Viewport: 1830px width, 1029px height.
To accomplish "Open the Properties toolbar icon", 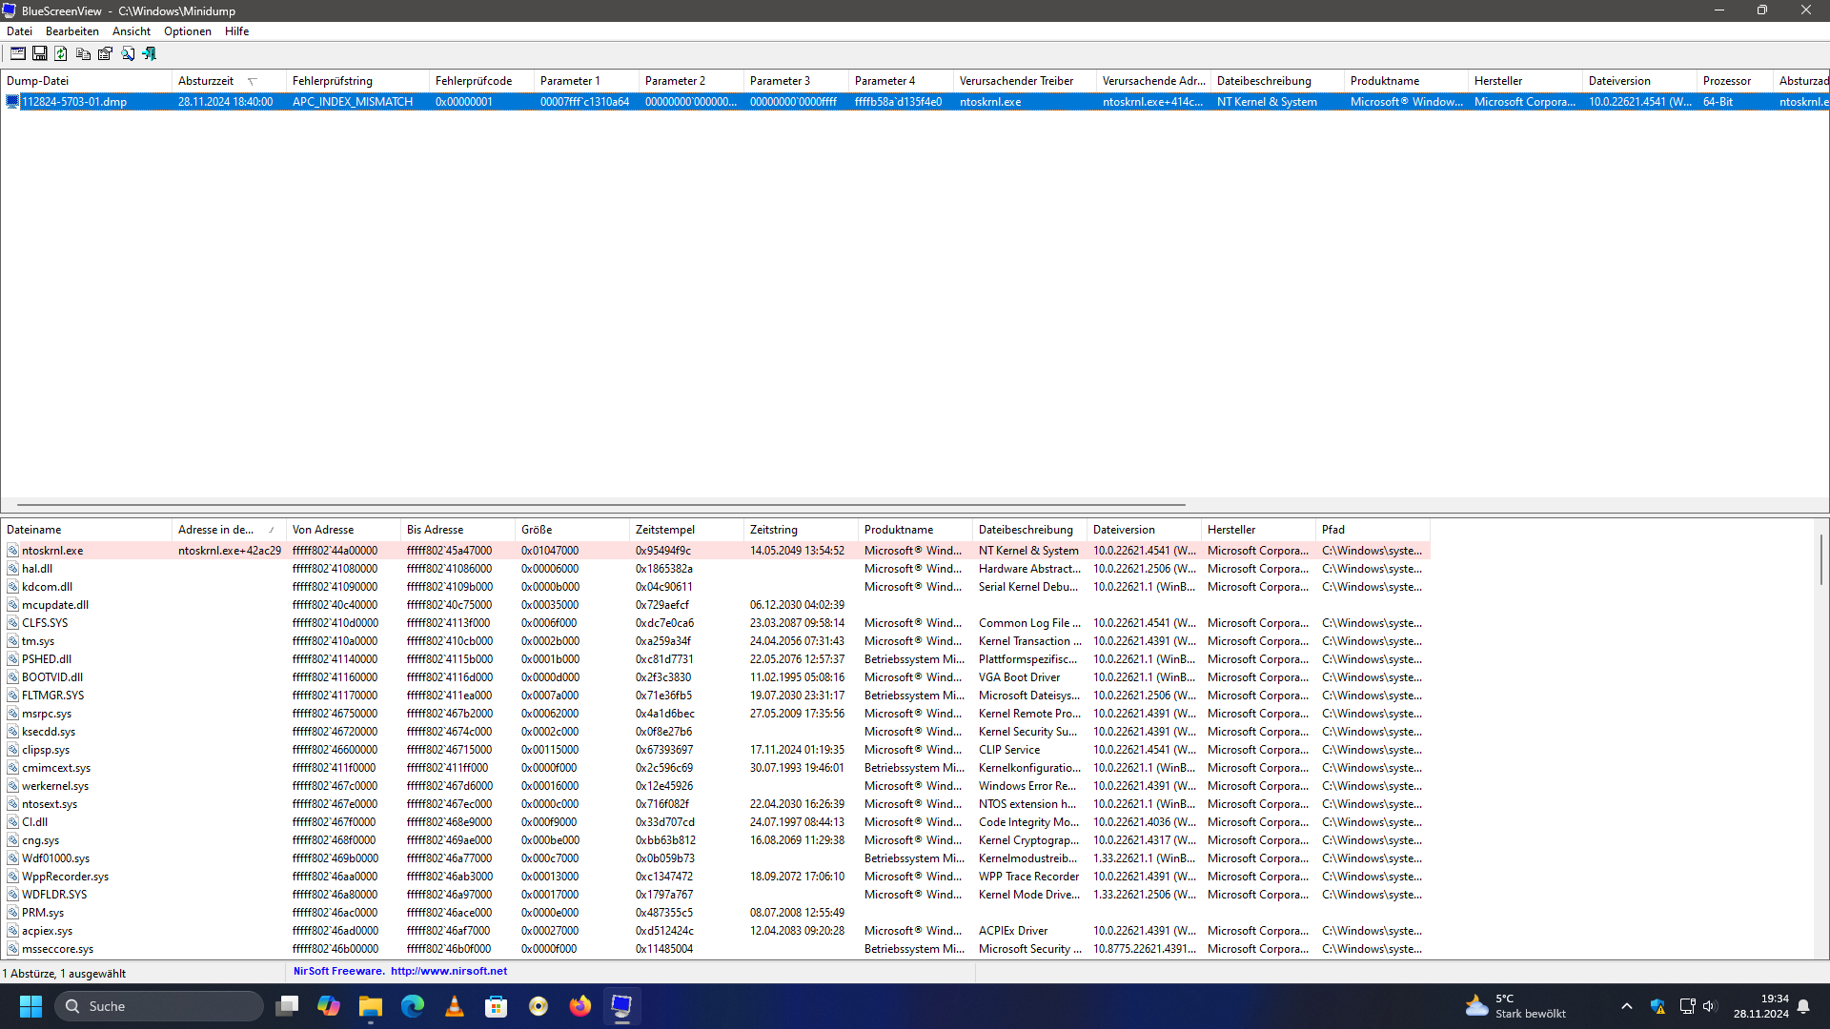I will click(x=105, y=54).
